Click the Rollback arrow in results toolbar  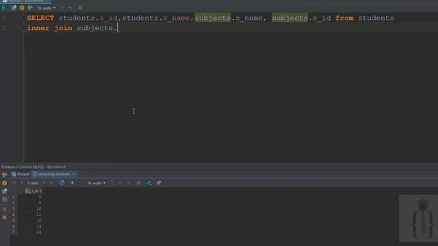click(129, 183)
